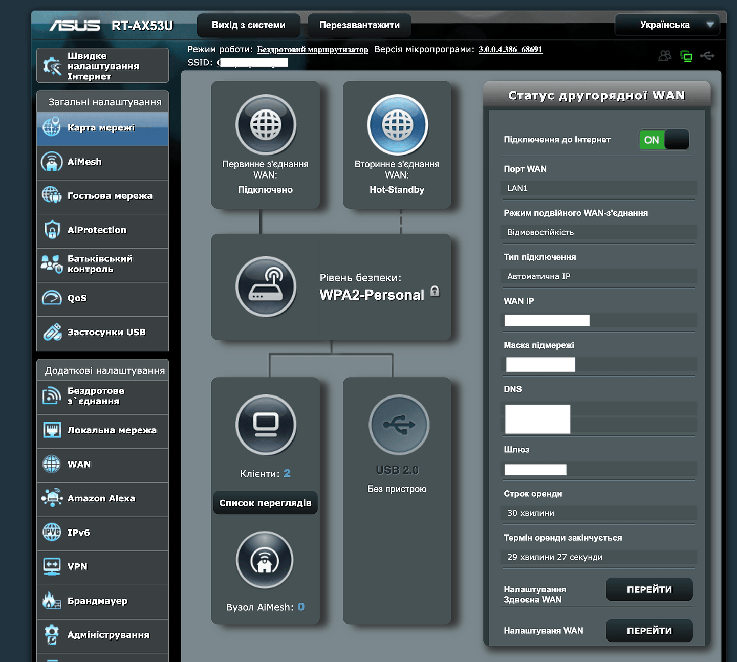Viewport: 737px width, 662px height.
Task: Select the AiMesh node house icon
Action: (265, 560)
